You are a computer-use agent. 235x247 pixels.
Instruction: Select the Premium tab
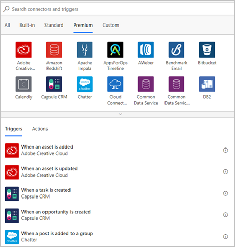pyautogui.click(x=83, y=25)
